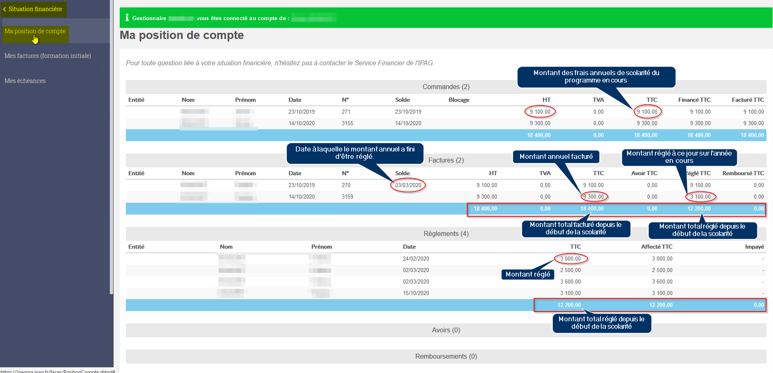773x373 pixels.
Task: Open Mes factures (formation initiale)
Action: [x=48, y=56]
